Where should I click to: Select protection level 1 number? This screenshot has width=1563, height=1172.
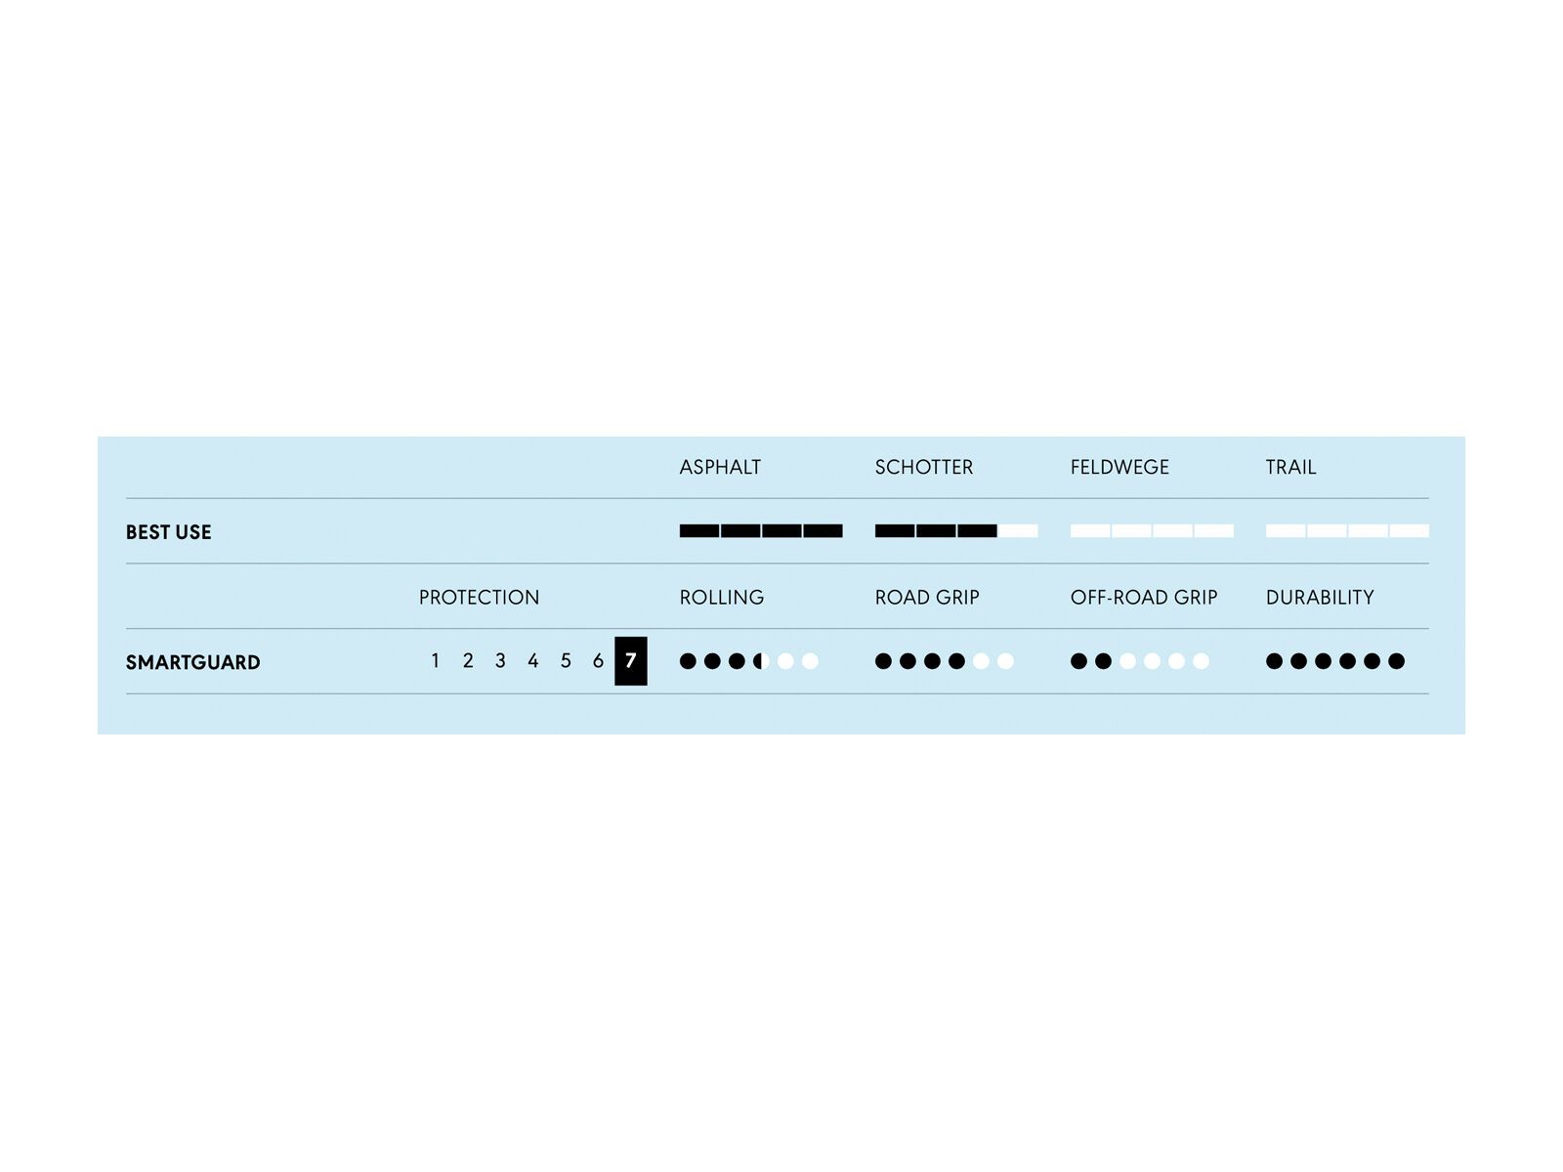[x=435, y=661]
